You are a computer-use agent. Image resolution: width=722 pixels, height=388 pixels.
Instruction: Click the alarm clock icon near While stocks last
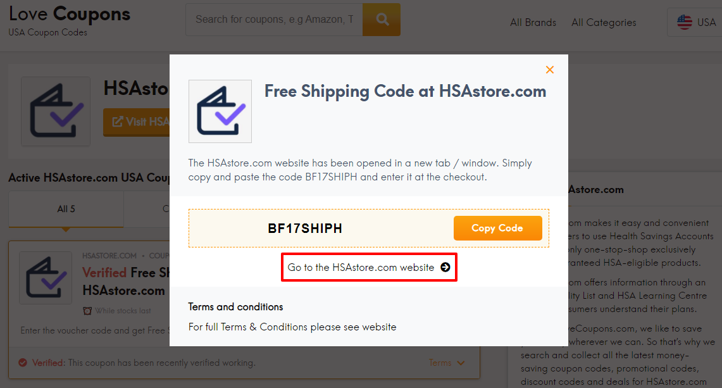tap(87, 311)
